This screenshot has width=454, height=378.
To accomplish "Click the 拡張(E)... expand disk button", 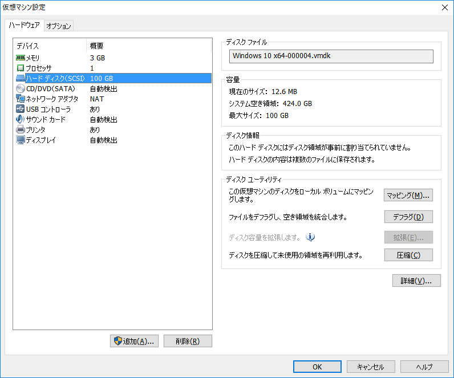I will 408,237.
